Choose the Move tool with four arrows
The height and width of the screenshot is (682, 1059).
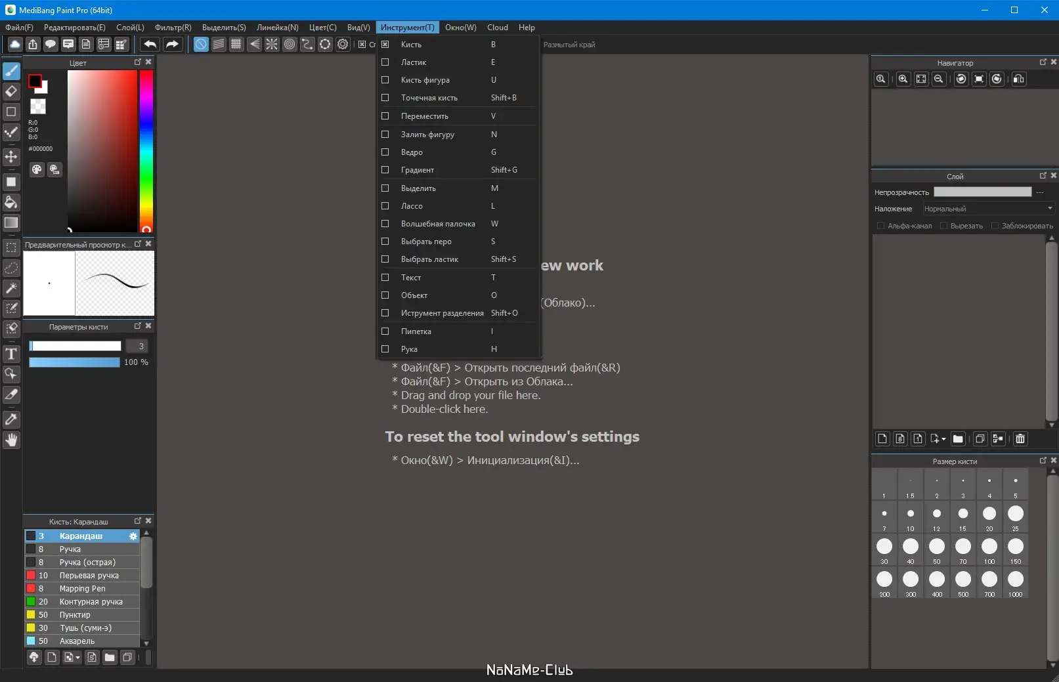point(11,157)
